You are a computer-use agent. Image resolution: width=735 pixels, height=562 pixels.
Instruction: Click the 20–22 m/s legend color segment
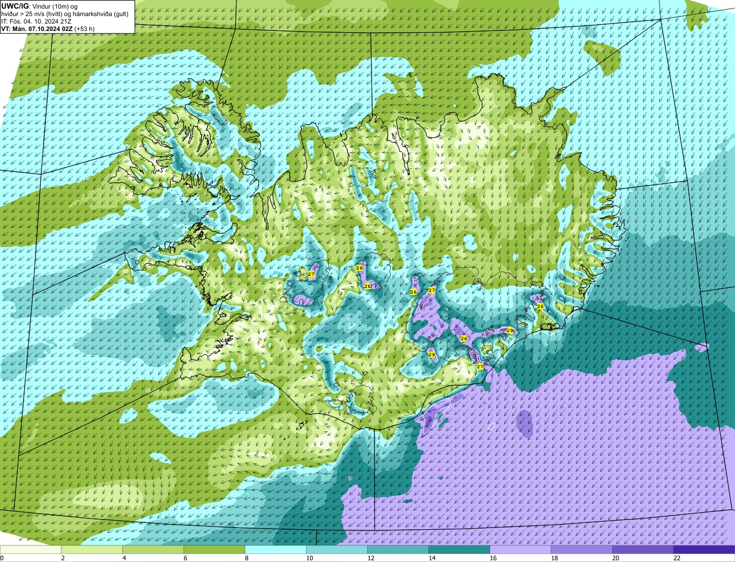pyautogui.click(x=643, y=549)
